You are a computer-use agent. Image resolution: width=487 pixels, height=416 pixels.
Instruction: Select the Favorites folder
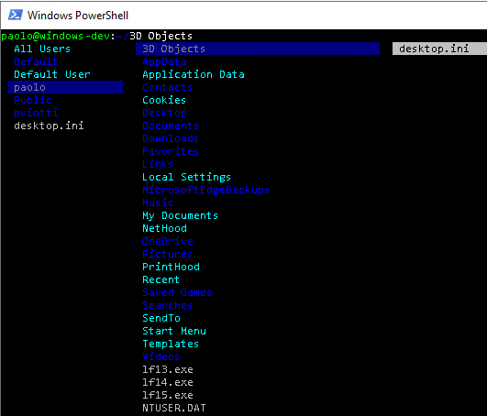(171, 151)
